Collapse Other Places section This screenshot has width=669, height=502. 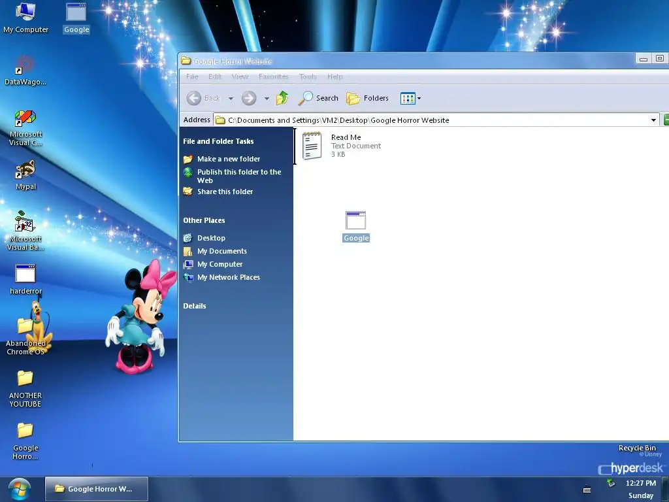tap(204, 220)
